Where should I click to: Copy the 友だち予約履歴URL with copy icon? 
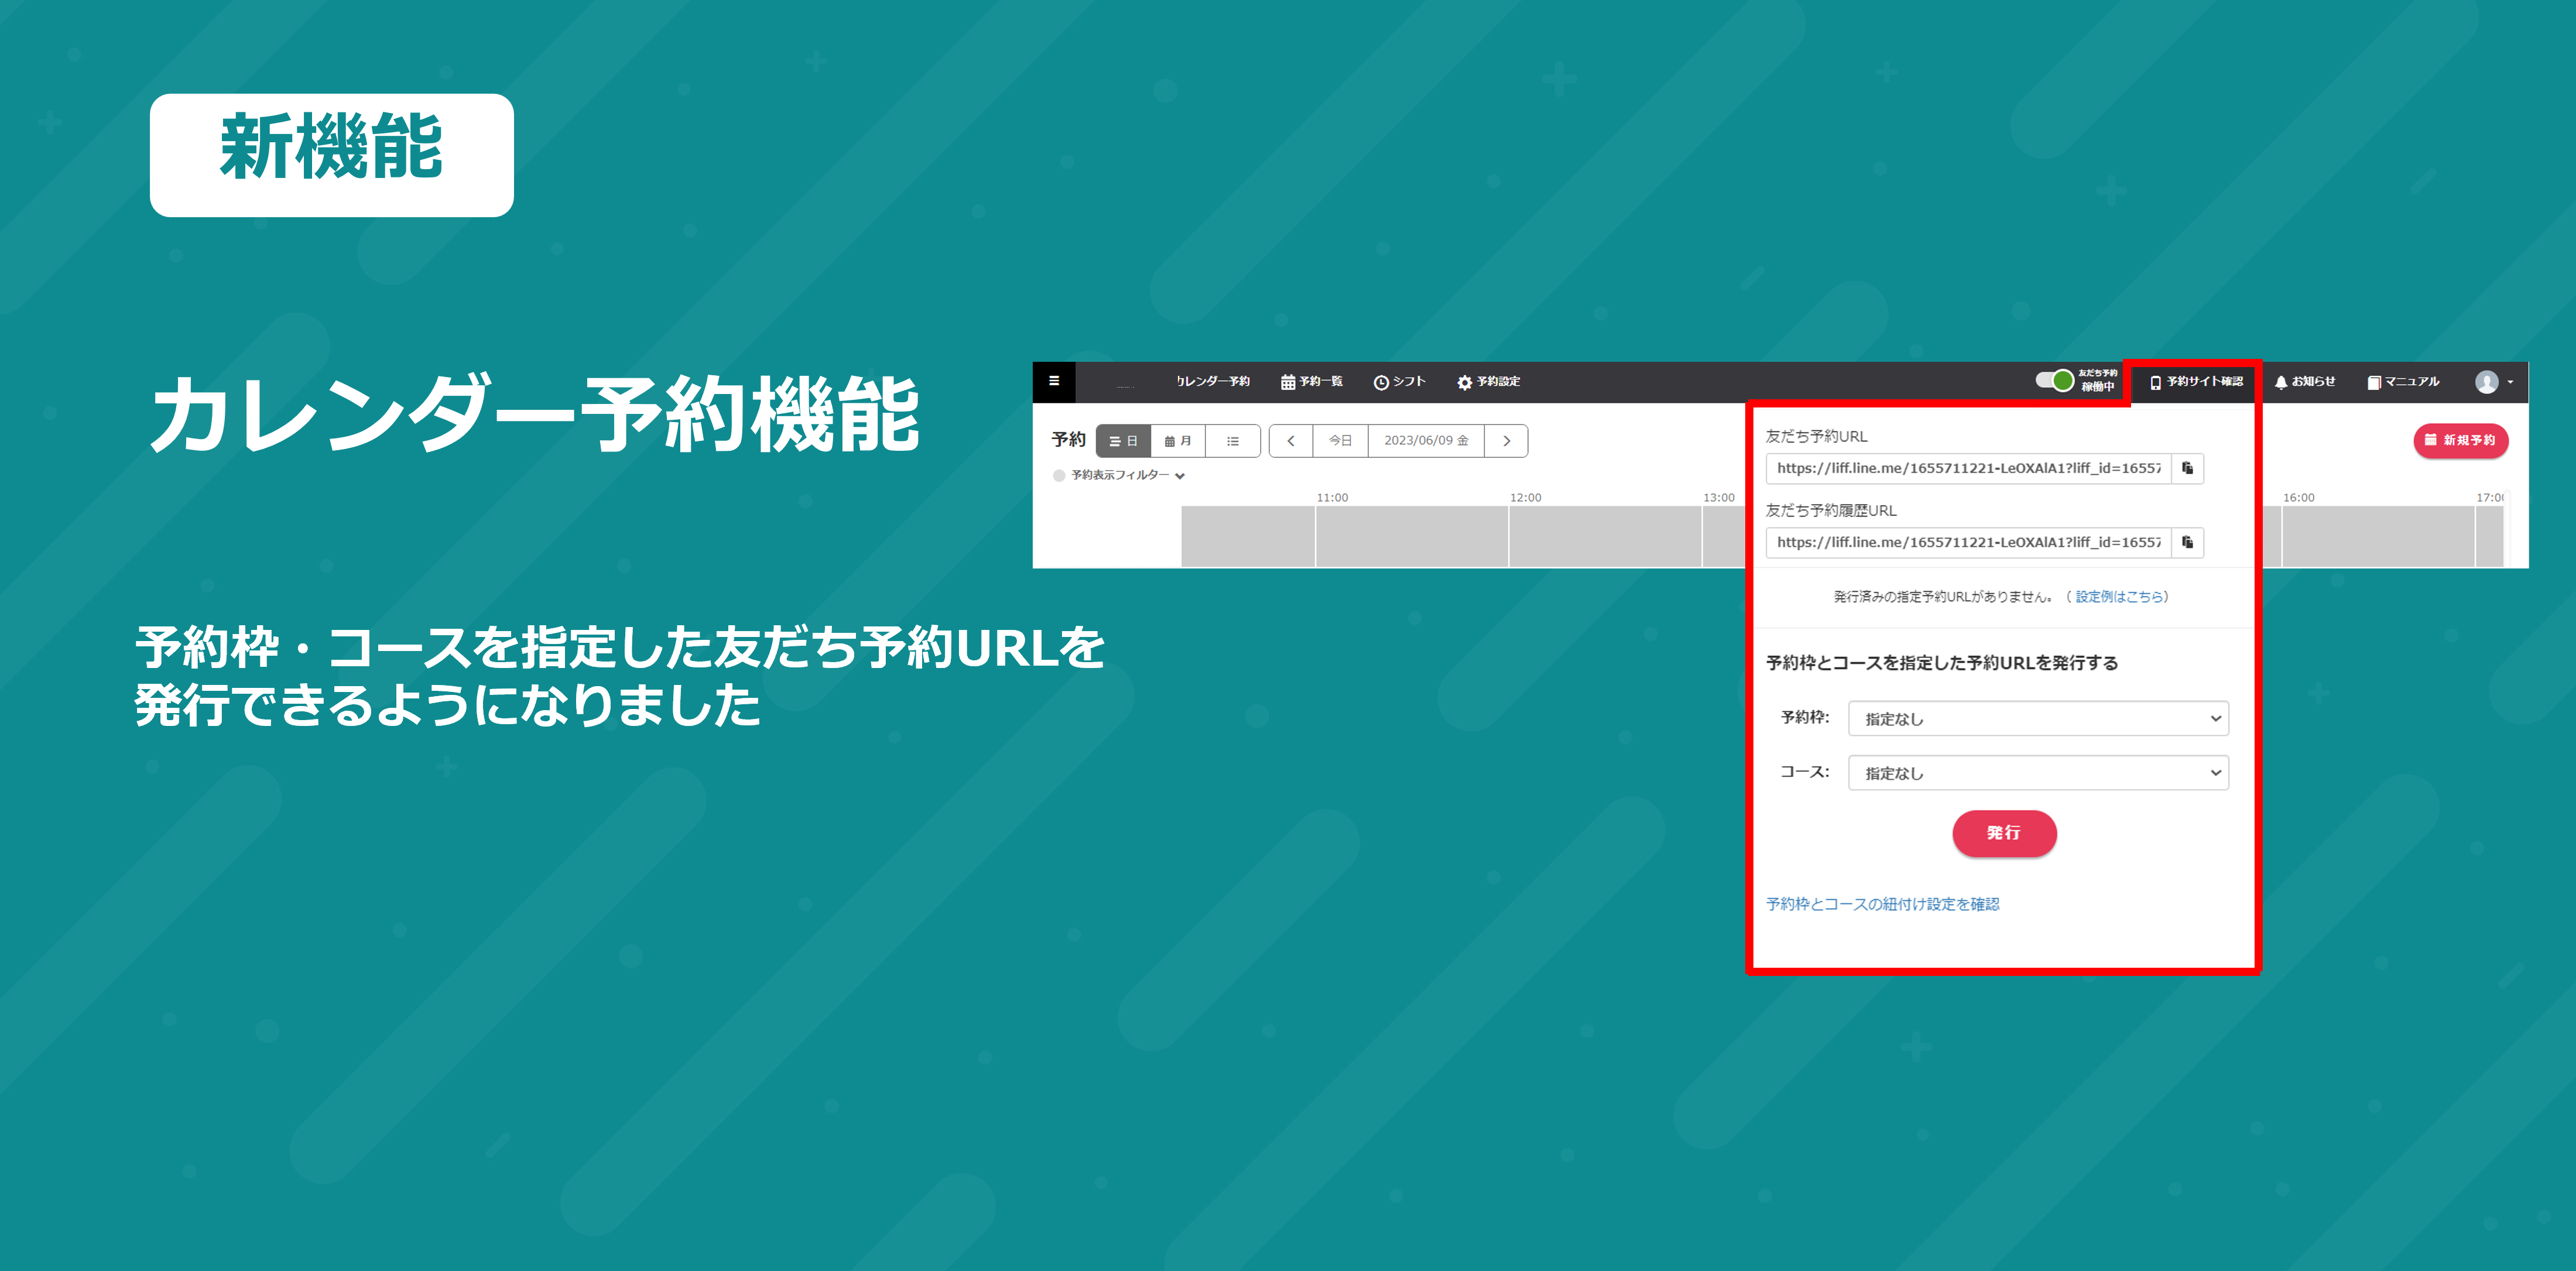coord(2187,542)
